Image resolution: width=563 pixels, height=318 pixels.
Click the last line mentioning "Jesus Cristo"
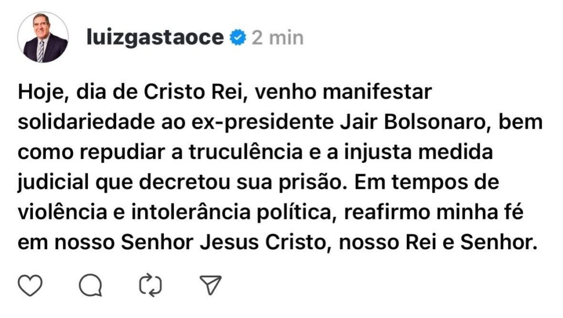(x=275, y=242)
